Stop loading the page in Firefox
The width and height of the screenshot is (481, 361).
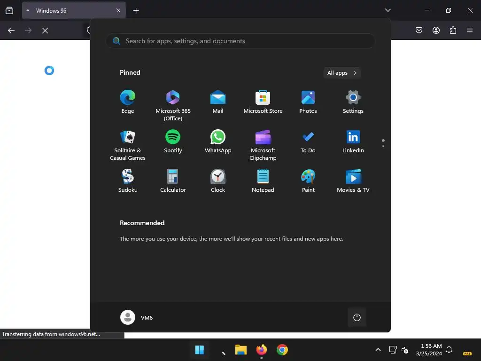45,31
